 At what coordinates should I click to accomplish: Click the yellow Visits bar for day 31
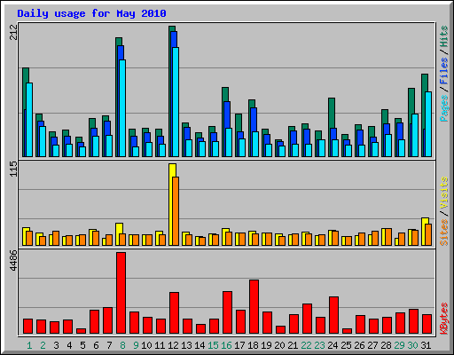424,232
